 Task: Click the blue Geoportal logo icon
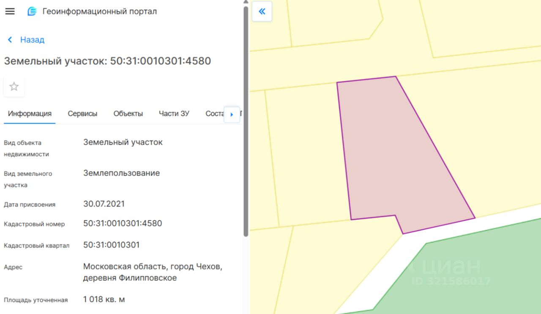[x=32, y=11]
